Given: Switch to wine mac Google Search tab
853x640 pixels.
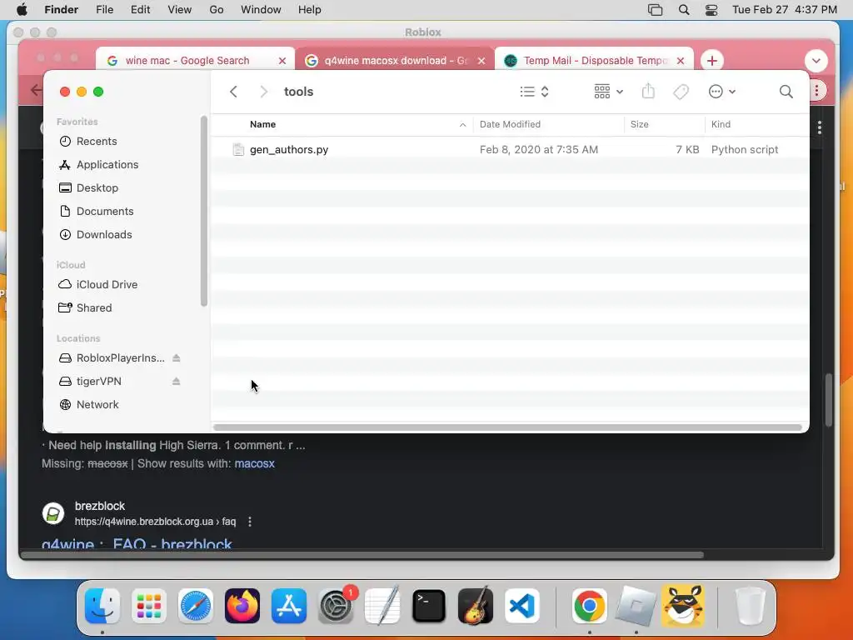Looking at the screenshot, I should point(187,60).
